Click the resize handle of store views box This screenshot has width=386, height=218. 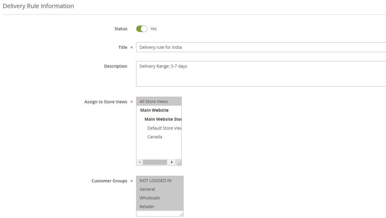point(180,164)
